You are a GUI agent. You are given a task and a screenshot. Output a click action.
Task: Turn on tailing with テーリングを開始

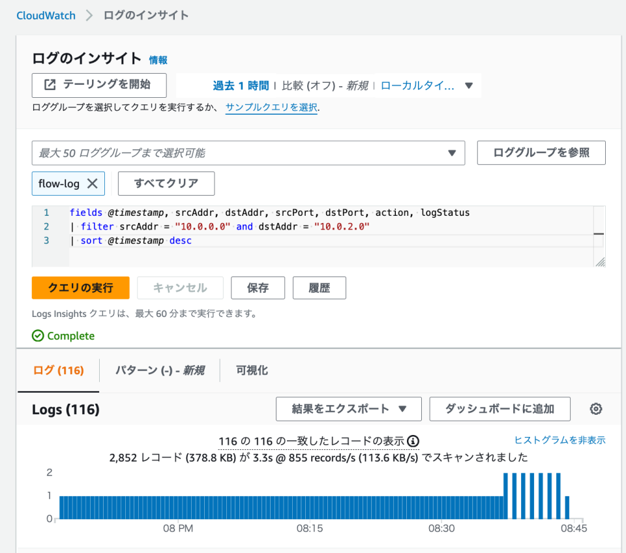98,85
